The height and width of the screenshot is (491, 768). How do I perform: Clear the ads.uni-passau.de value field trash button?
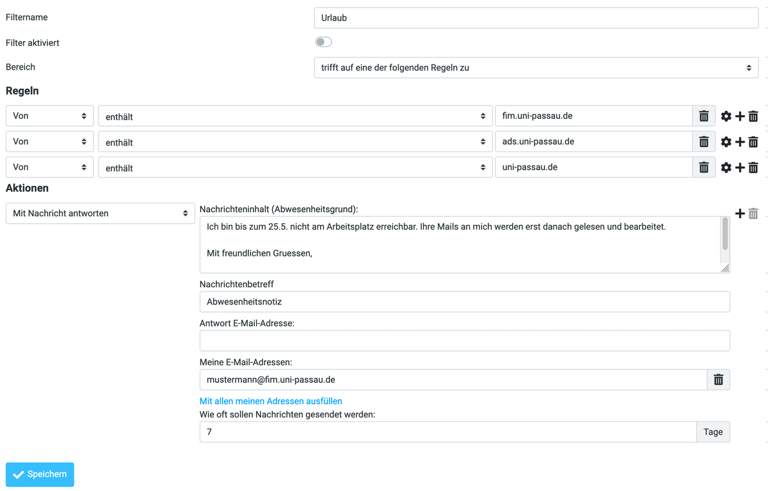pyautogui.click(x=704, y=142)
